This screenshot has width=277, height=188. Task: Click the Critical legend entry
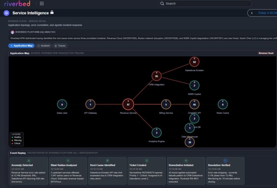(16, 143)
